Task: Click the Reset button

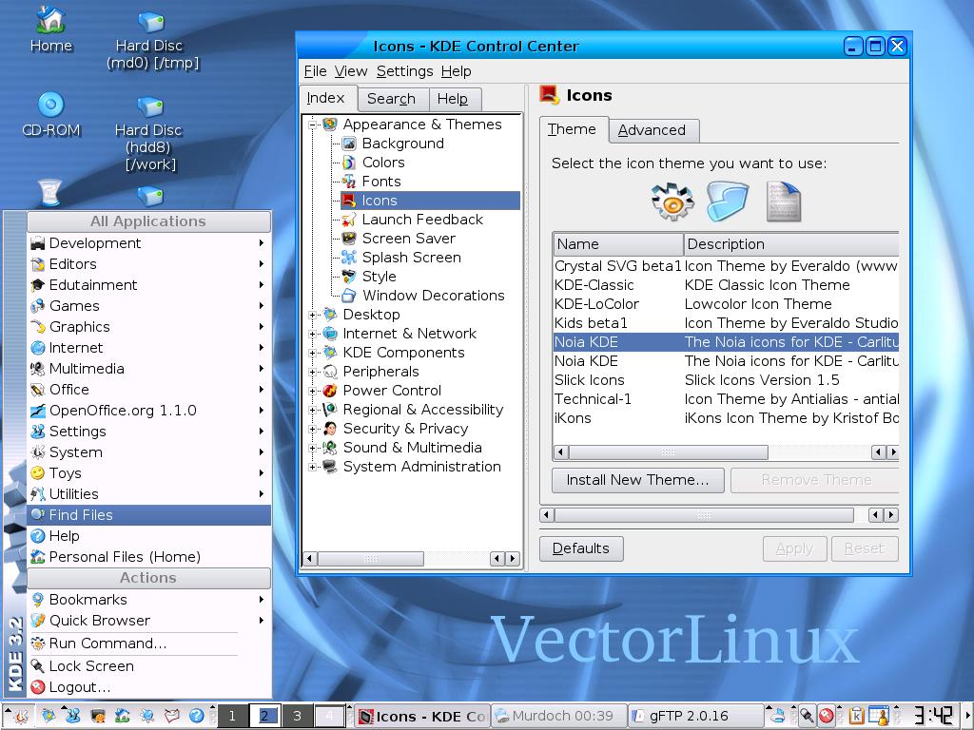Action: click(x=865, y=548)
